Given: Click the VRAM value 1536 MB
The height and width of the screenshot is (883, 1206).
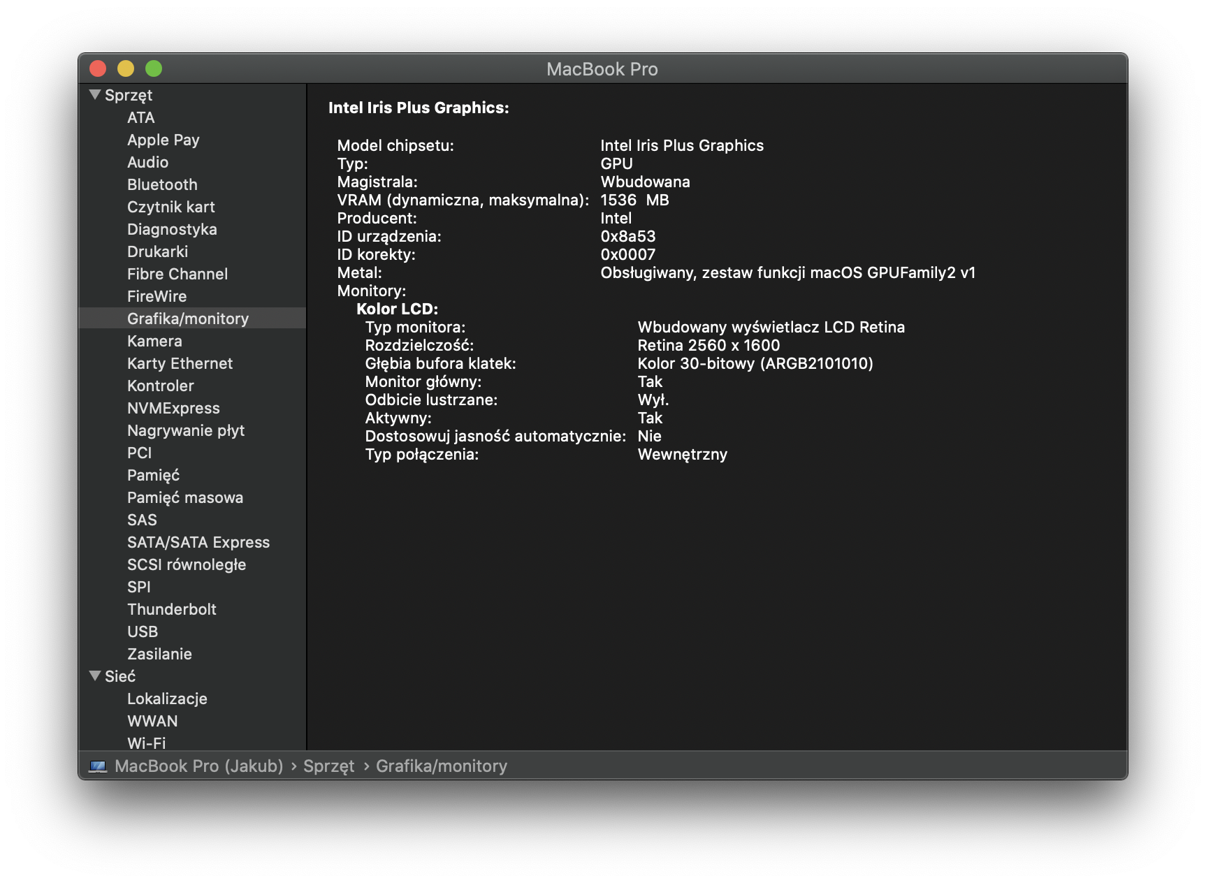Looking at the screenshot, I should [x=634, y=200].
